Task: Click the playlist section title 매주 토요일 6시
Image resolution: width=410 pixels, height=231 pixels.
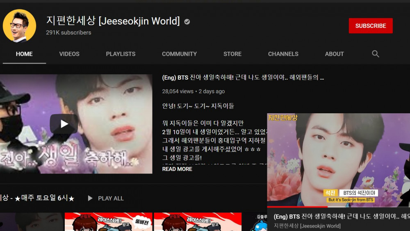Action: coord(37,198)
